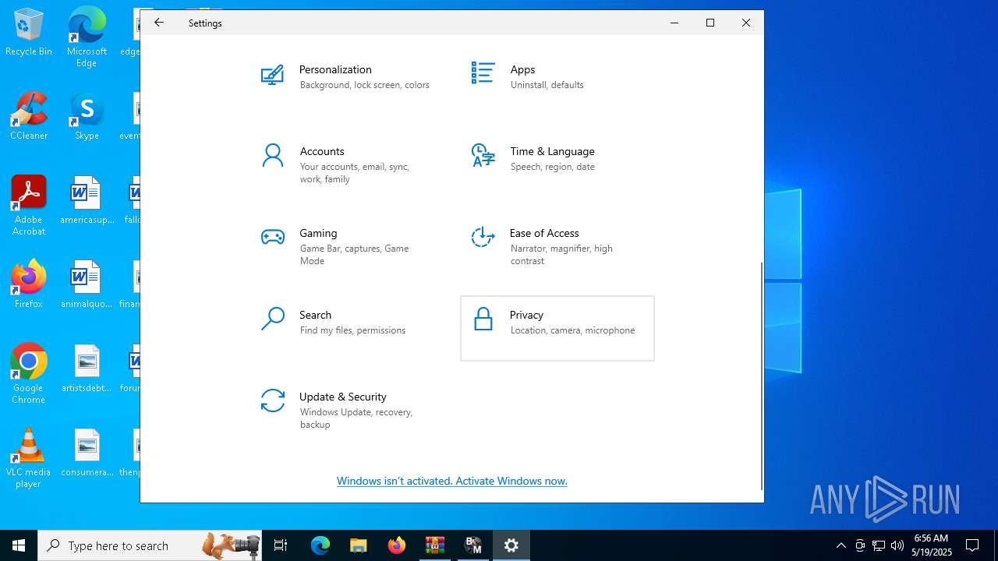Open the BM app on taskbar

pos(473,545)
